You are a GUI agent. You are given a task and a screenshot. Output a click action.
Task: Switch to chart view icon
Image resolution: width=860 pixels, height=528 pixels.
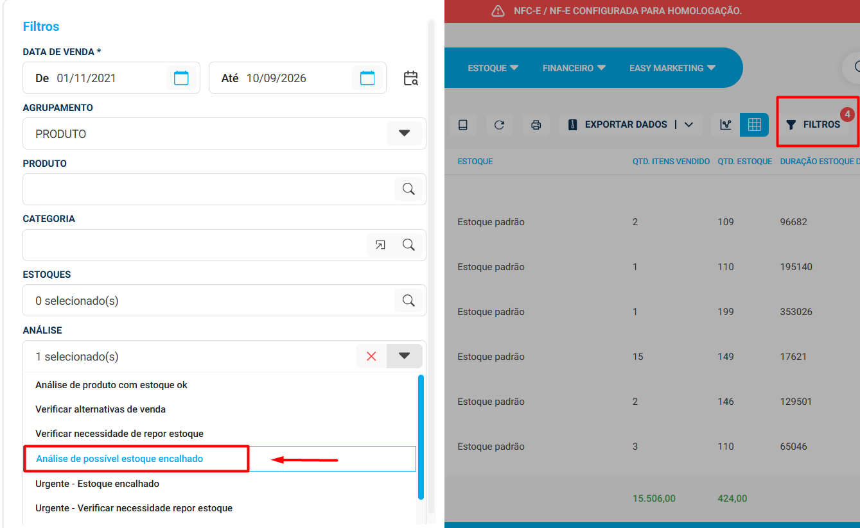point(726,124)
